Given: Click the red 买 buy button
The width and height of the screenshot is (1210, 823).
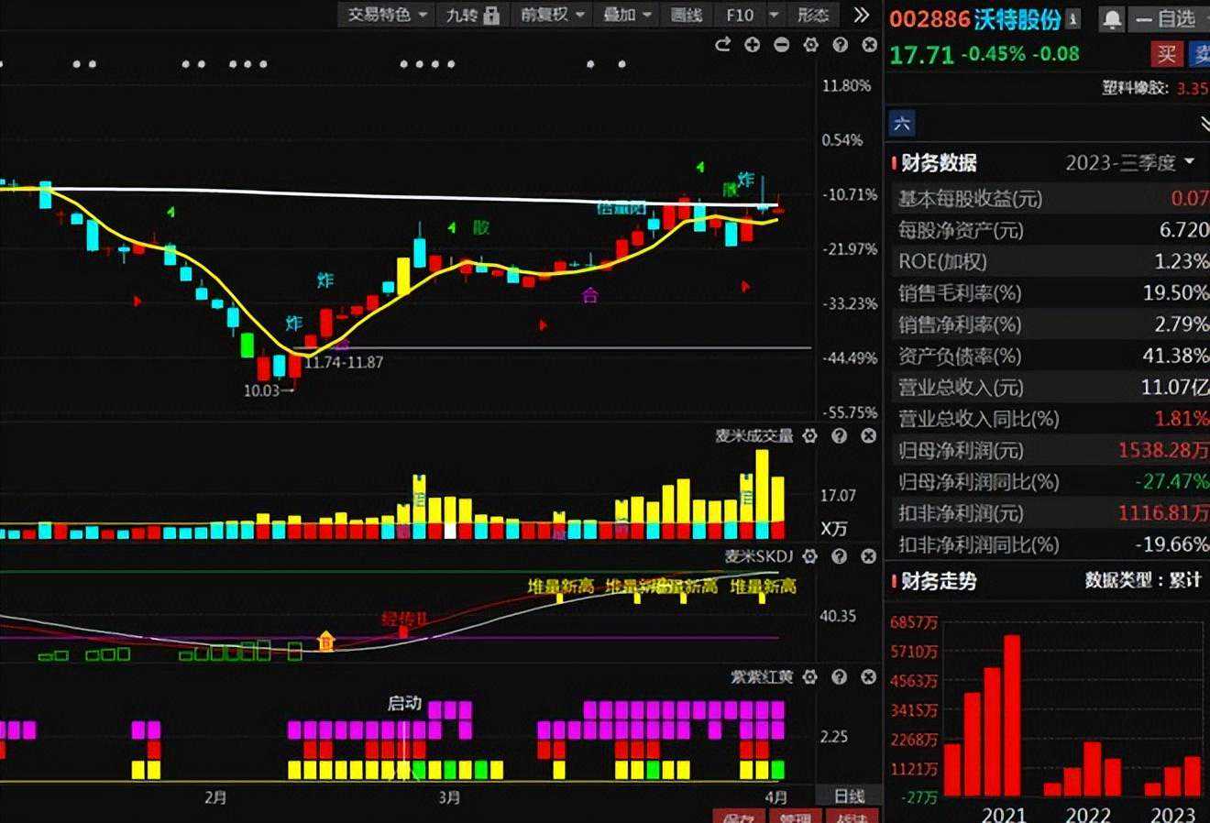Looking at the screenshot, I should 1166,54.
